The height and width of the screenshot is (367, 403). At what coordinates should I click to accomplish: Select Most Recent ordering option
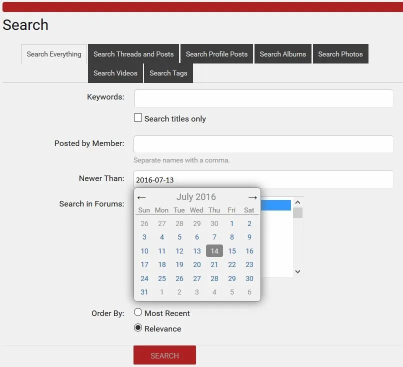pos(138,312)
